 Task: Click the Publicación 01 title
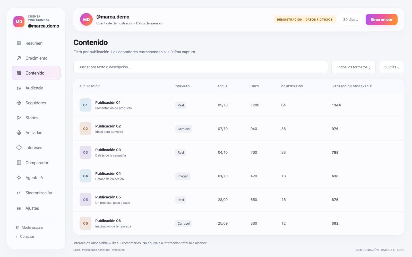click(x=108, y=103)
